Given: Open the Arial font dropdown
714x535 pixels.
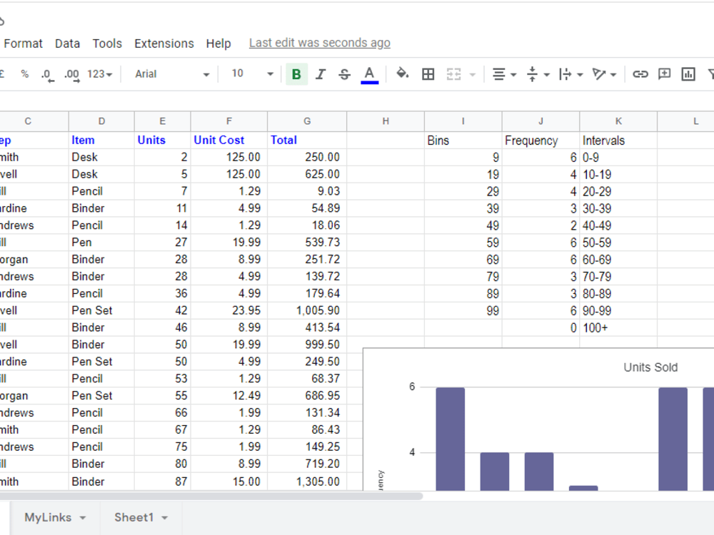Looking at the screenshot, I should (171, 74).
